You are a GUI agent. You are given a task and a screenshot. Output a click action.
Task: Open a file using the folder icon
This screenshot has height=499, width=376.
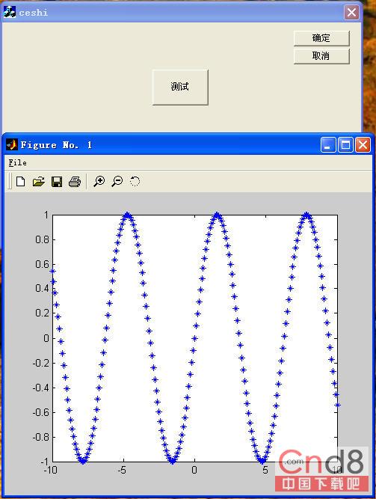point(39,182)
